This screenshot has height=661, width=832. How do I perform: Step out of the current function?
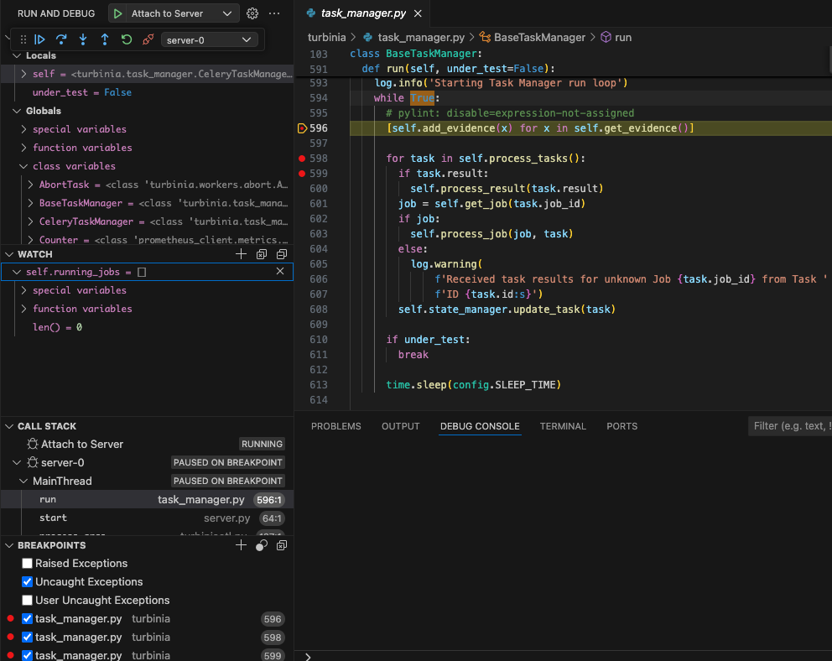[105, 39]
